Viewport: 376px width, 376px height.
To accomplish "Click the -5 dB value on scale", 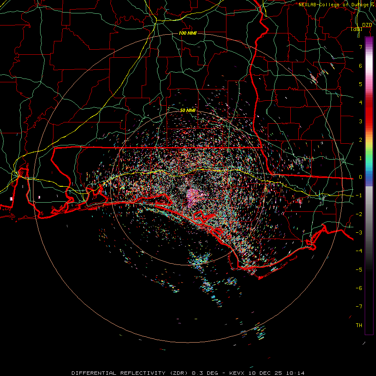I will 359,270.
